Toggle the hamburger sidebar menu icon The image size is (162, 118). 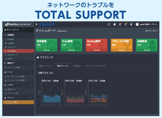[37, 24]
